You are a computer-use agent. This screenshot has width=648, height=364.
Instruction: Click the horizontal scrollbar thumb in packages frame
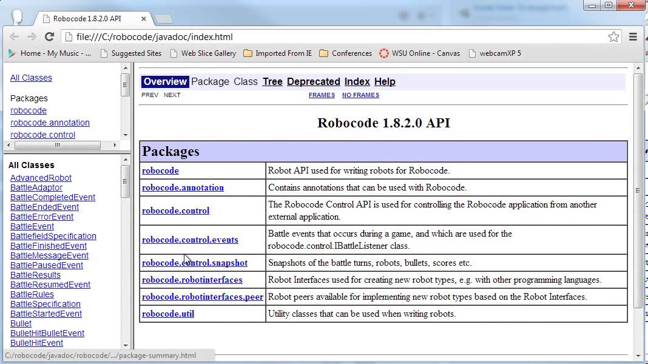[x=58, y=145]
